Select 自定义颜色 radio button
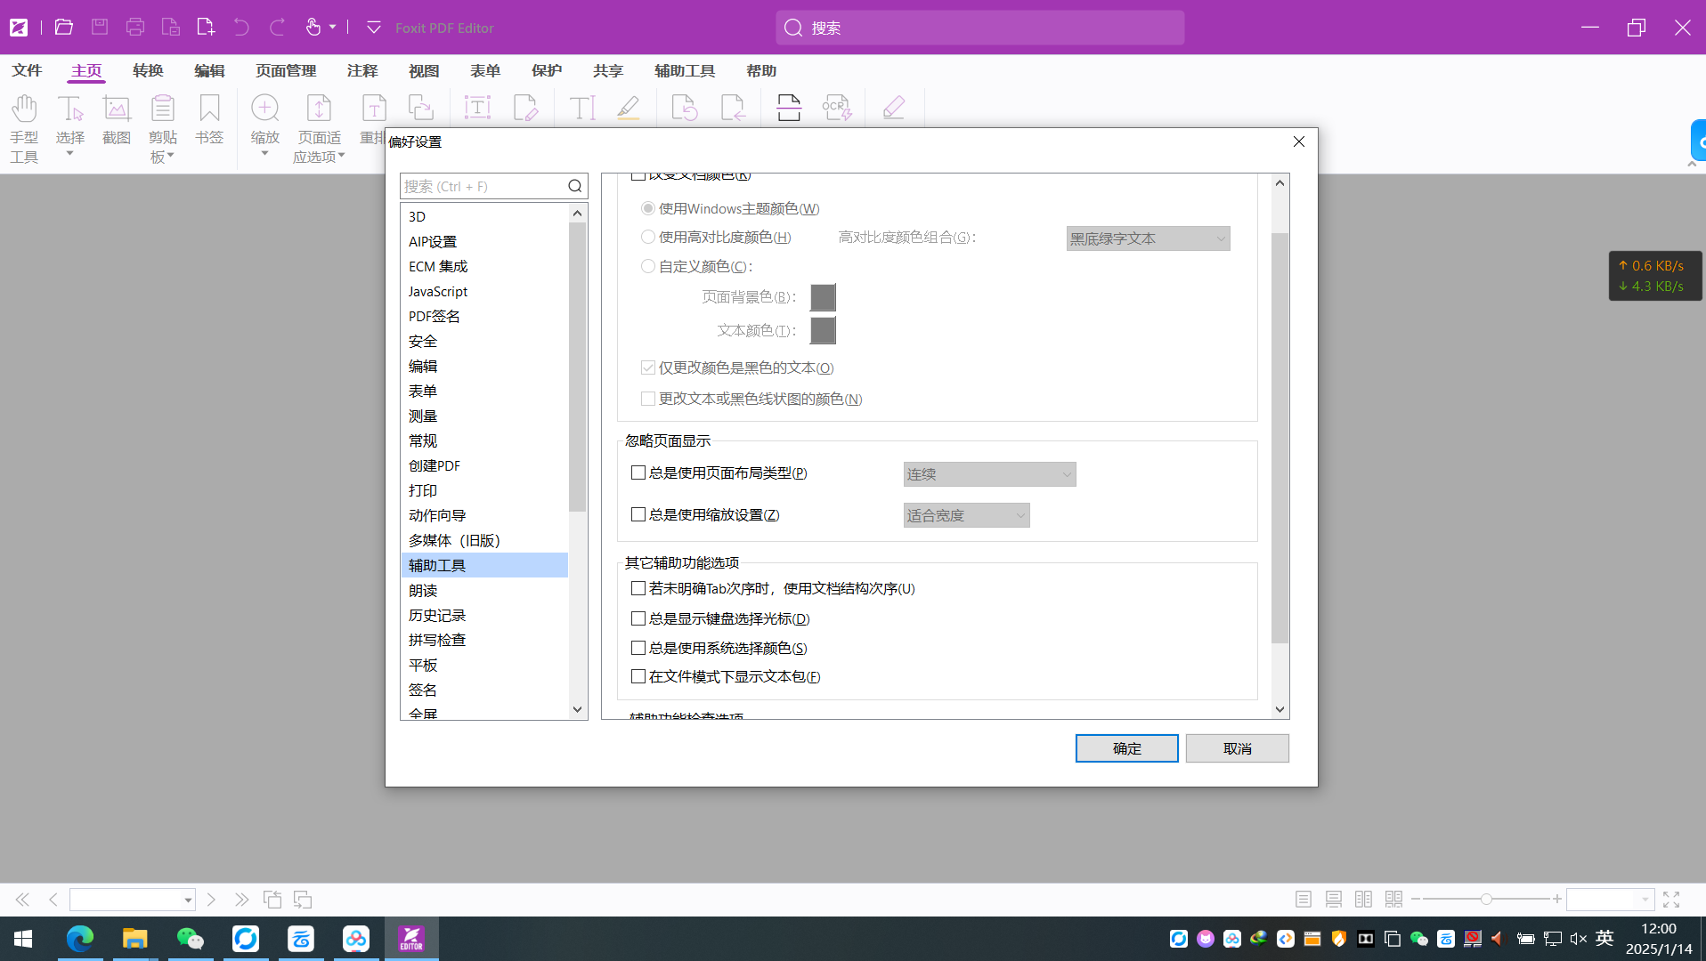The image size is (1706, 961). click(648, 266)
